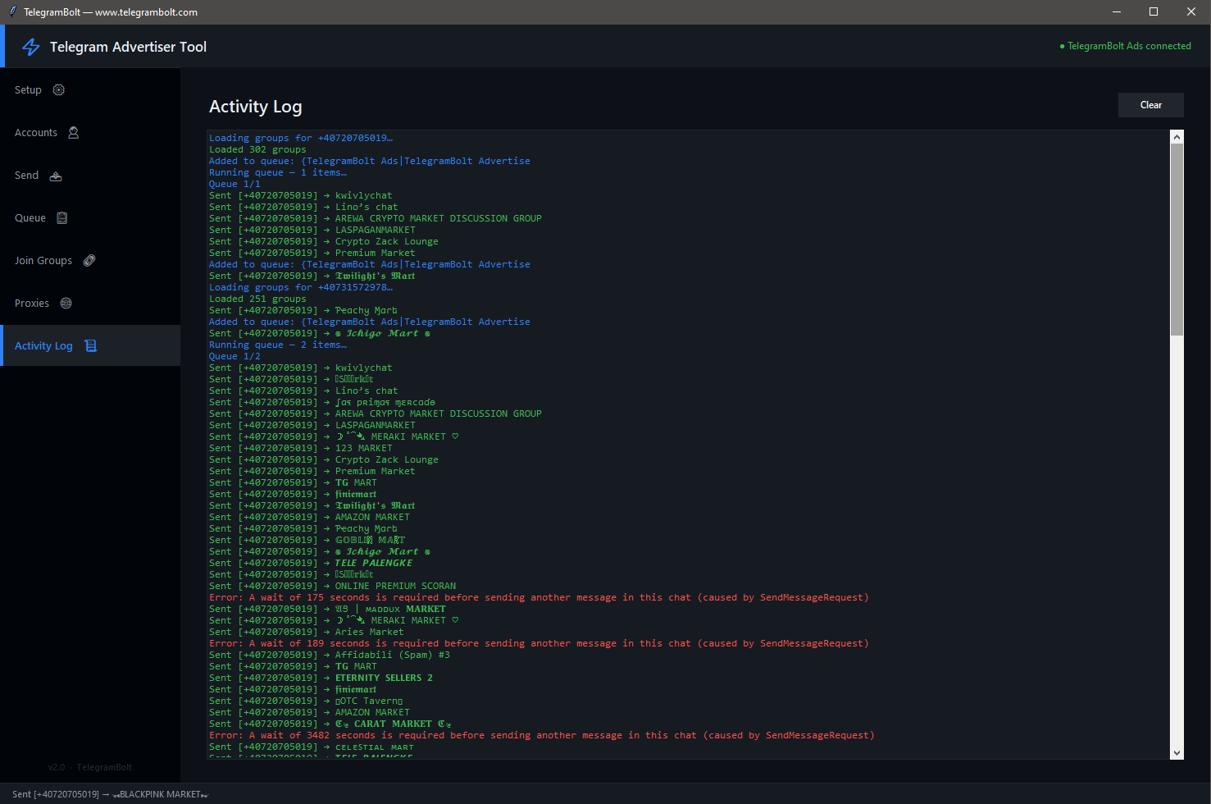Click log line 'Loading groups for +40720705019…'
This screenshot has width=1211, height=804.
point(301,138)
